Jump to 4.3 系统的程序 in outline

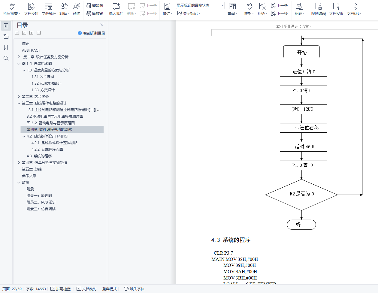[39, 156]
